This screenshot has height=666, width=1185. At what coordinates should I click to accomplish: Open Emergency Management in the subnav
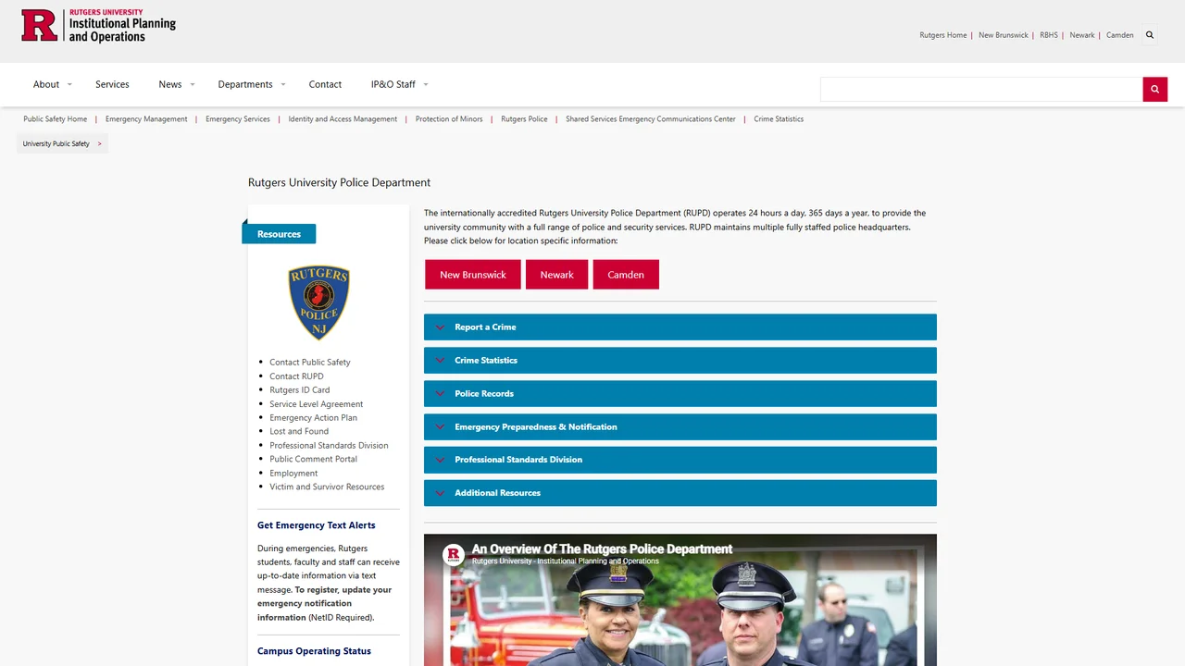[x=146, y=119]
